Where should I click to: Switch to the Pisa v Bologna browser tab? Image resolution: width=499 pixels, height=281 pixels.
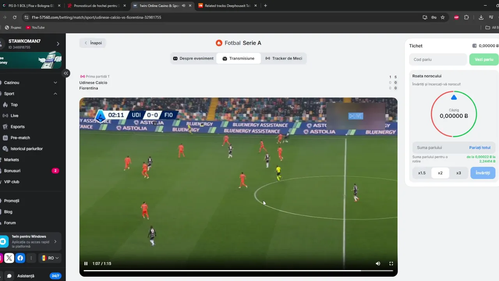click(x=31, y=6)
